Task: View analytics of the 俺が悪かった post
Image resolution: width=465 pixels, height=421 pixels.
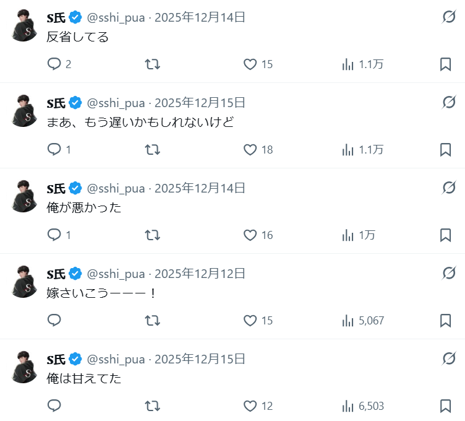Action: (x=348, y=235)
